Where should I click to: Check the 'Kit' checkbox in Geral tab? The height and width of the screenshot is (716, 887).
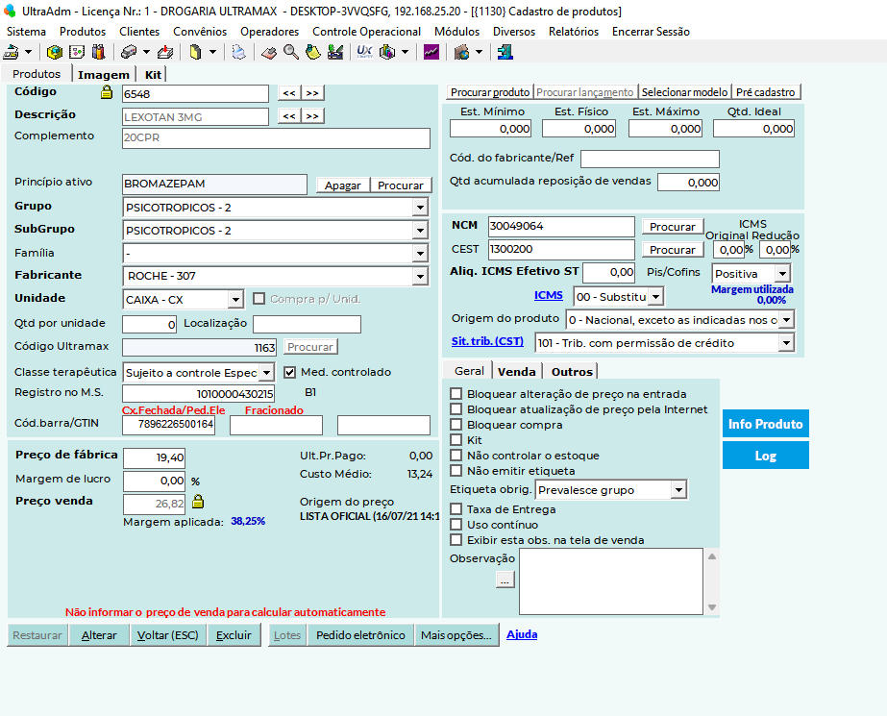[x=456, y=439]
